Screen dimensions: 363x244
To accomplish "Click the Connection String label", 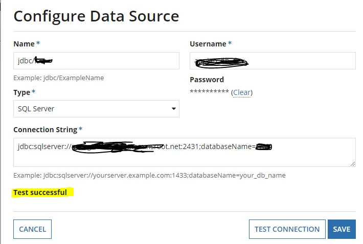I will [45, 130].
